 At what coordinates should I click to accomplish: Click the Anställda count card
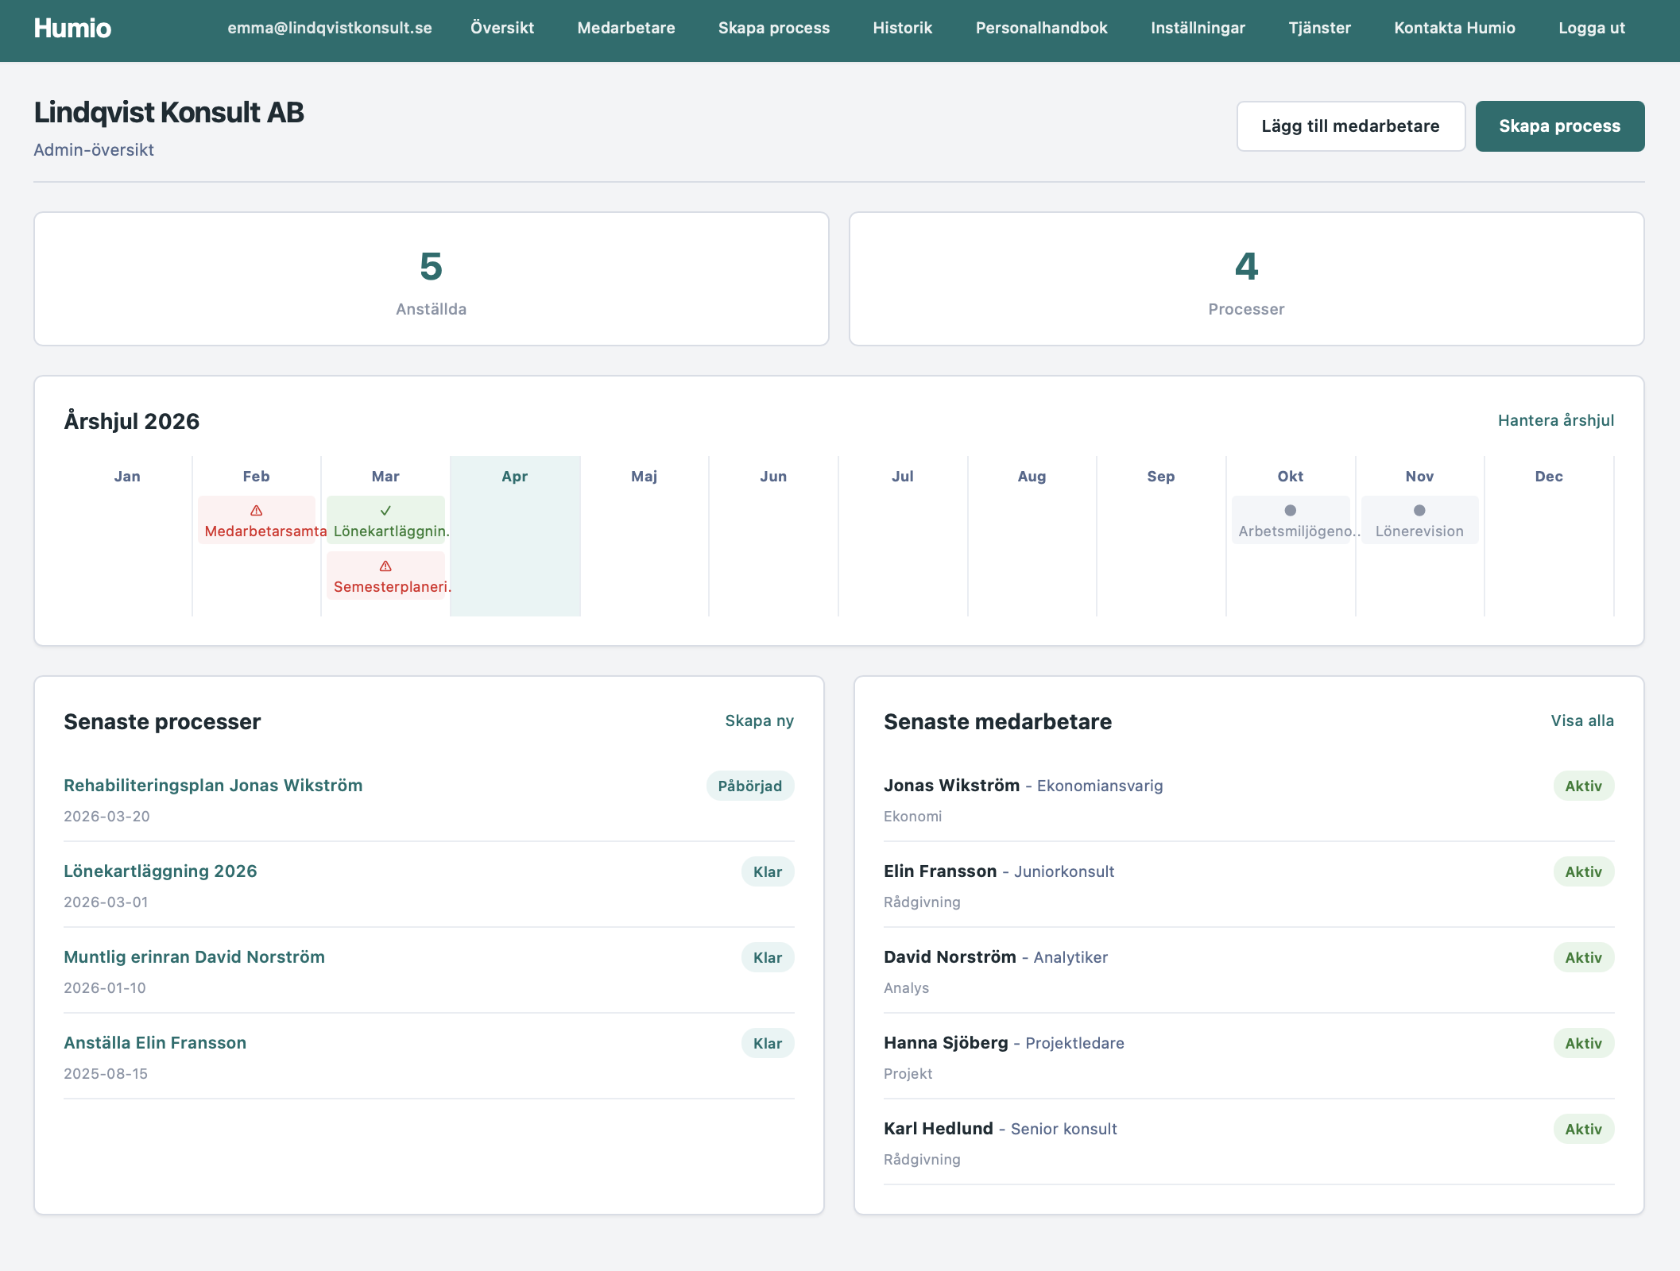tap(431, 279)
